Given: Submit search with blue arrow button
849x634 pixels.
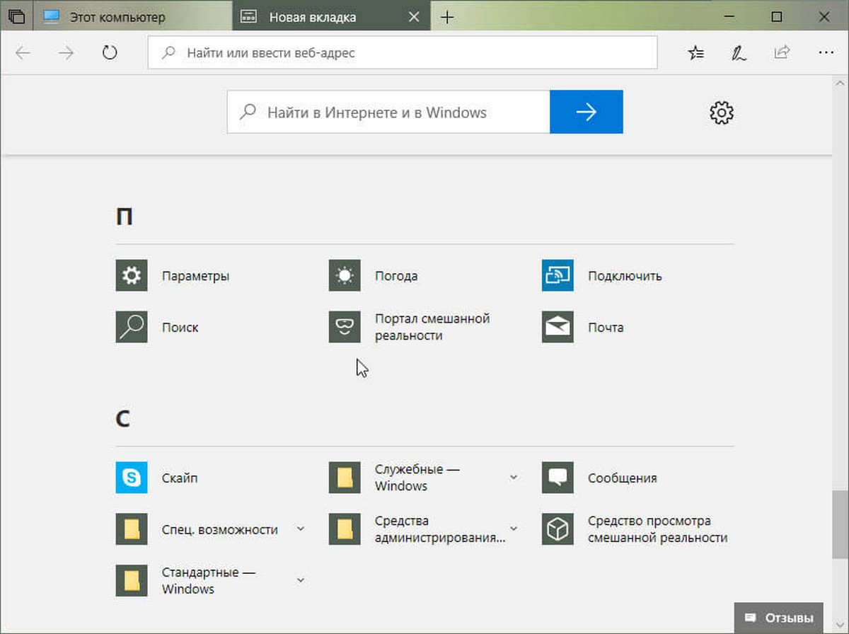Looking at the screenshot, I should click(x=586, y=112).
